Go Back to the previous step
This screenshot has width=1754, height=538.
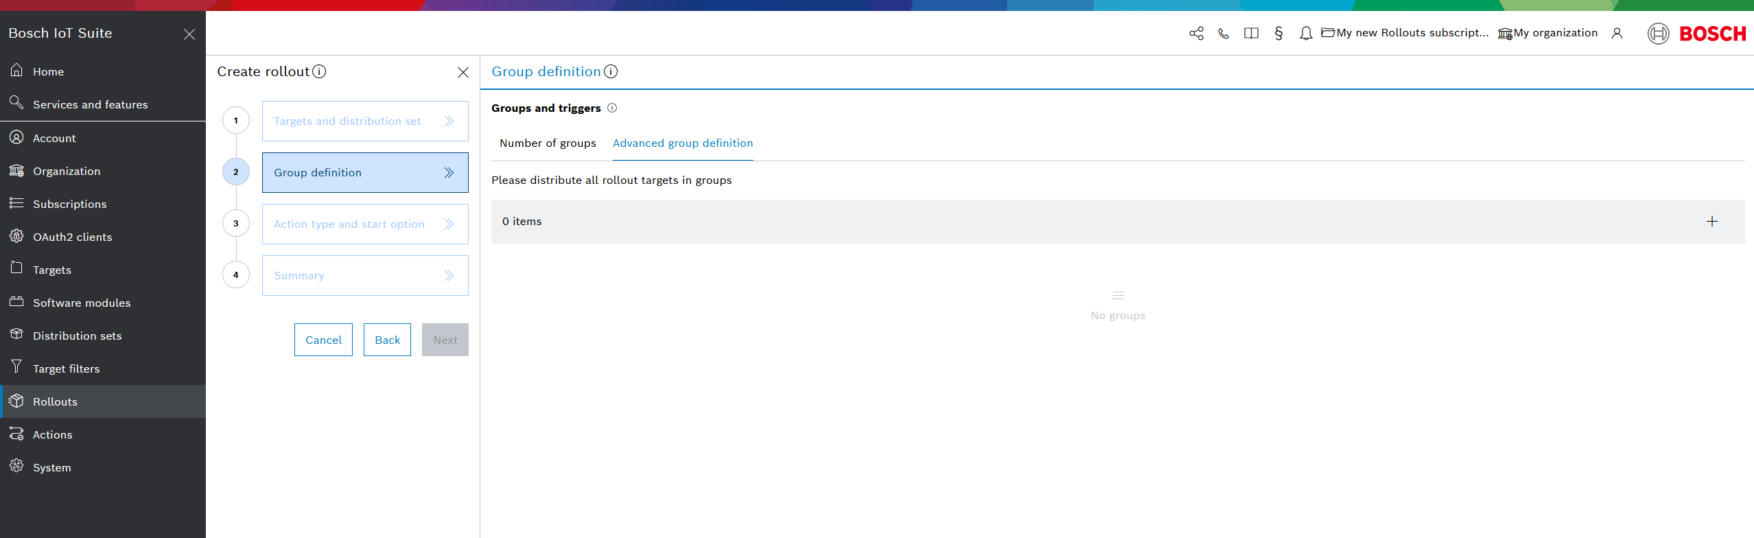pyautogui.click(x=387, y=340)
